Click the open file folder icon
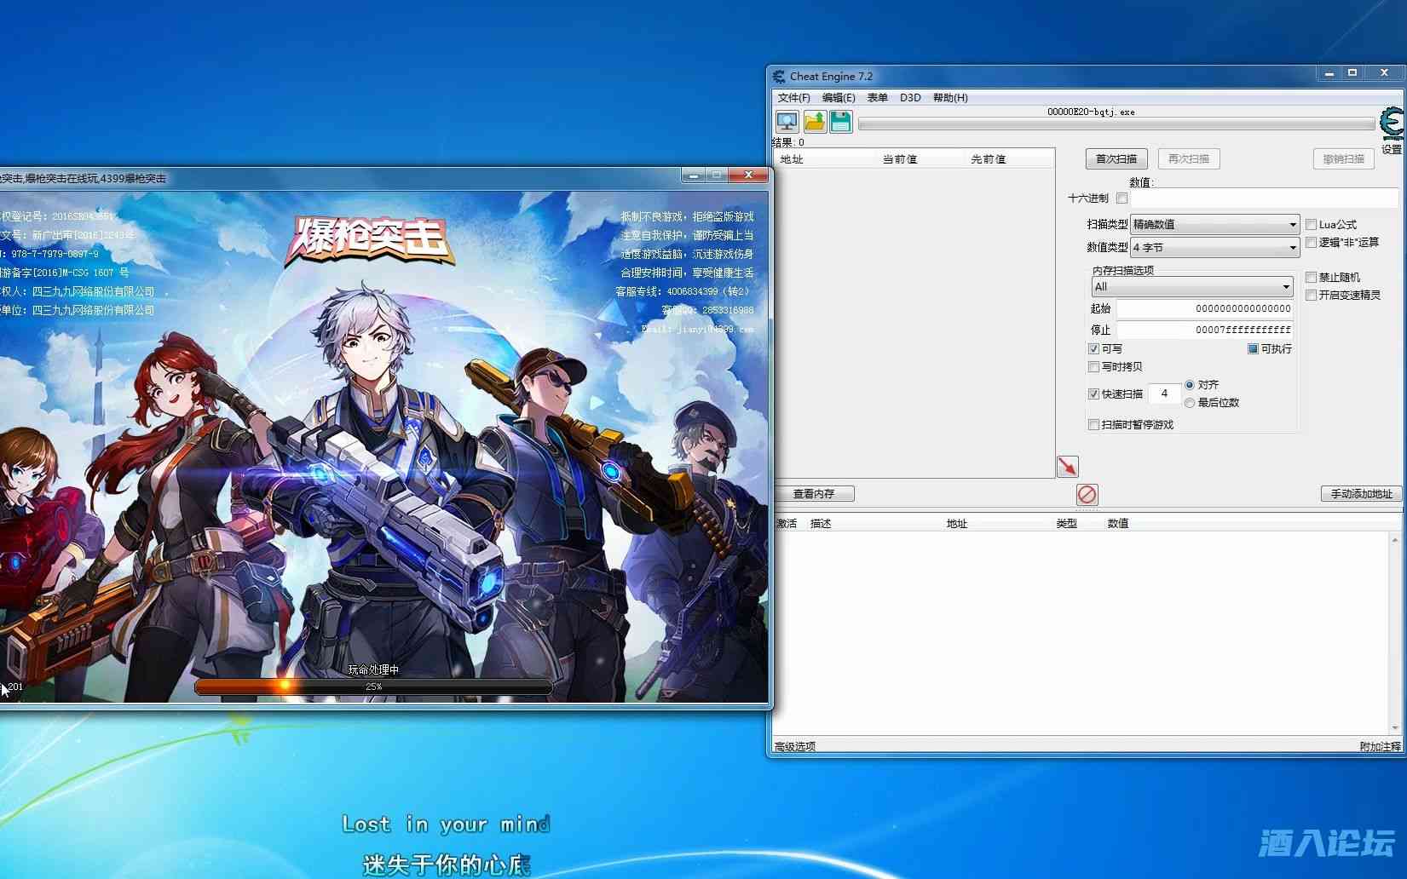The width and height of the screenshot is (1407, 879). (x=815, y=122)
